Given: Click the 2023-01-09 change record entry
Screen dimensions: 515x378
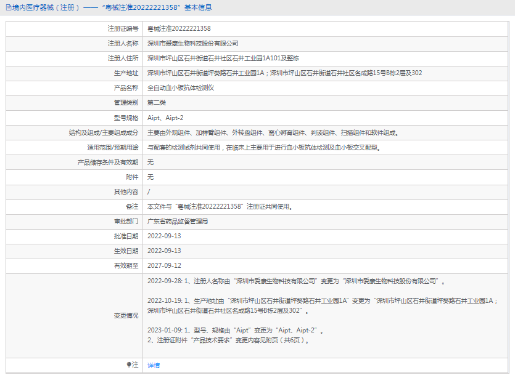Looking at the screenshot, I should (236, 331).
